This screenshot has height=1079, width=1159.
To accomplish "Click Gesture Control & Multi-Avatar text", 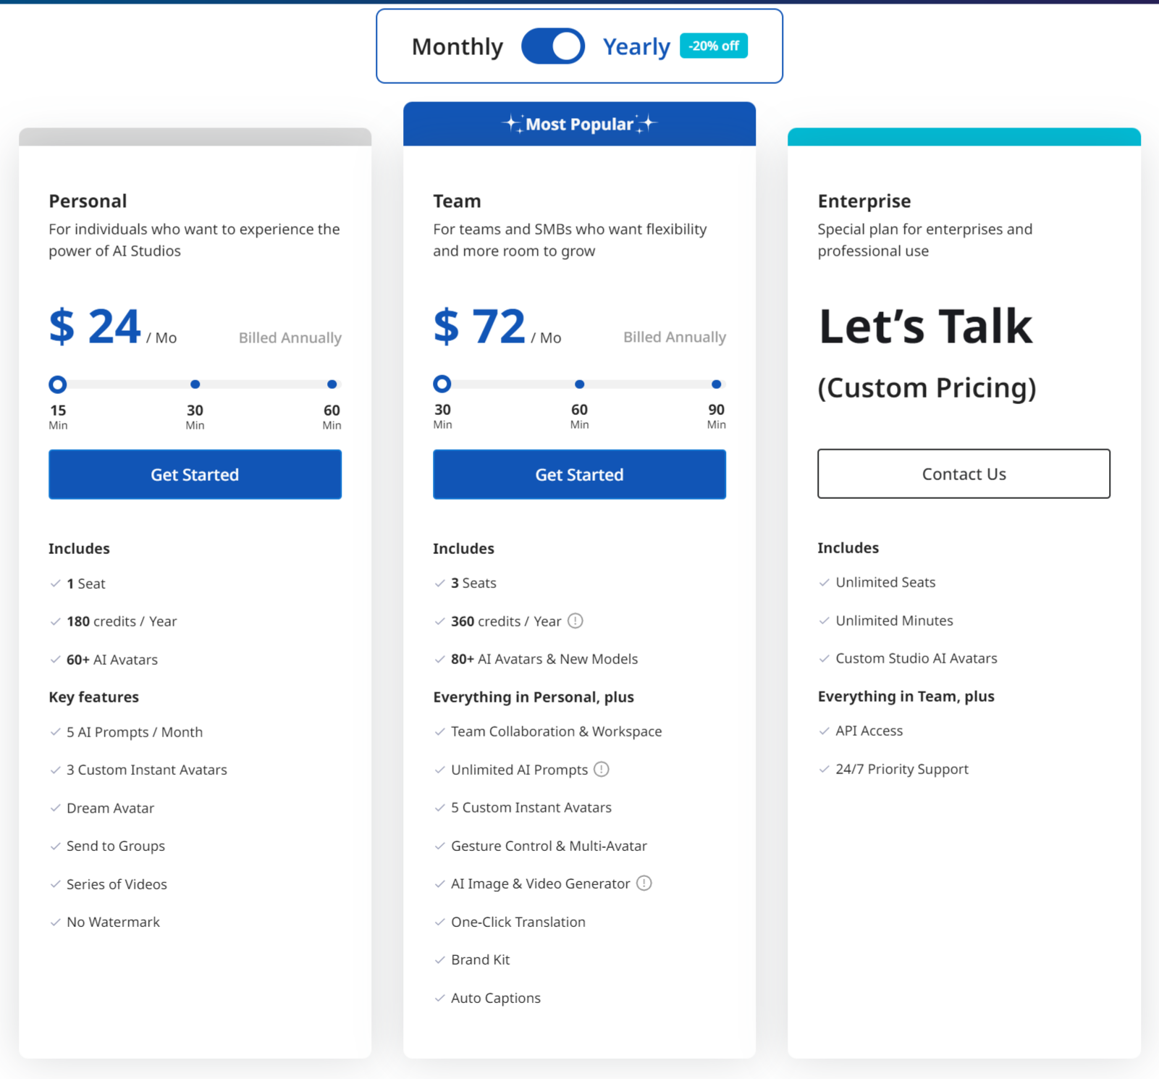I will coord(549,846).
